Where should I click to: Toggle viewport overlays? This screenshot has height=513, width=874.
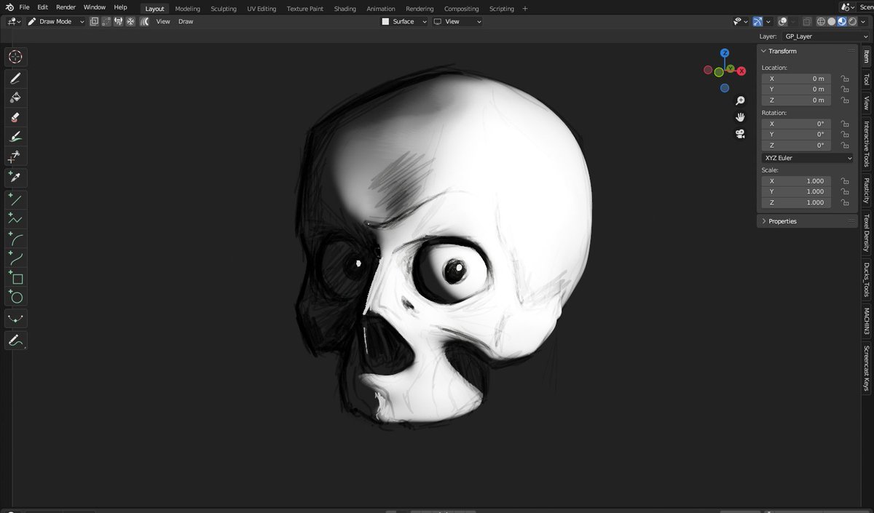coord(782,22)
